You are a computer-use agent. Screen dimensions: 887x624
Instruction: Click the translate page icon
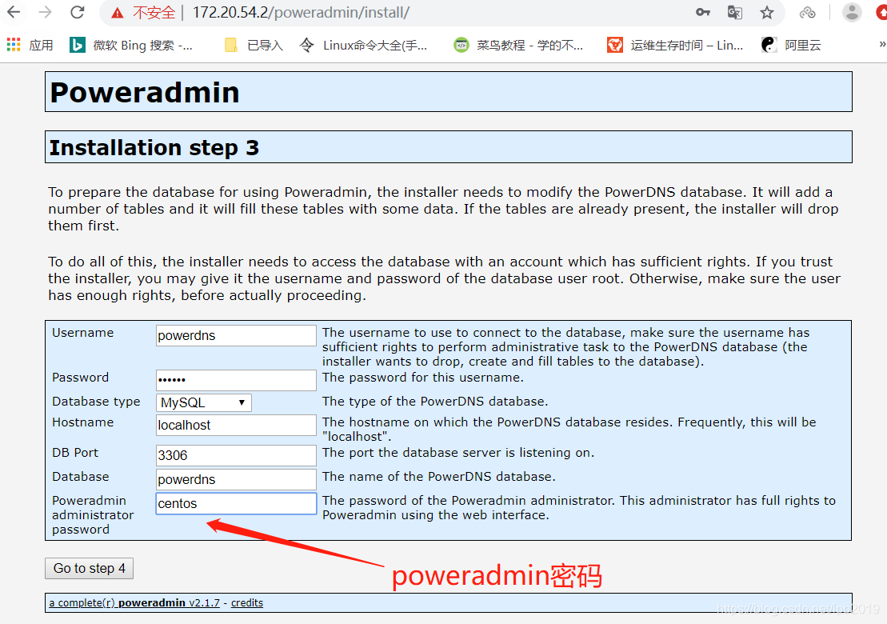click(x=734, y=13)
